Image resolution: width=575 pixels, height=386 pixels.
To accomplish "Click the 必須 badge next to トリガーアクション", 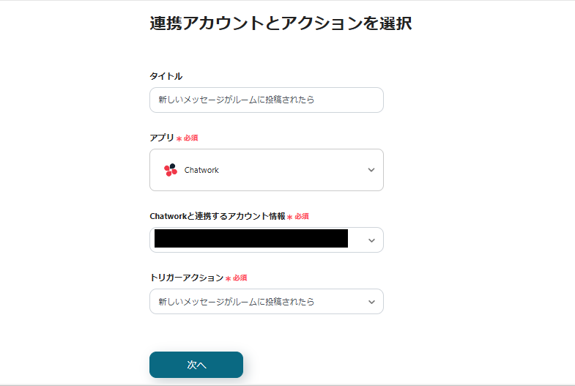I will [x=240, y=278].
